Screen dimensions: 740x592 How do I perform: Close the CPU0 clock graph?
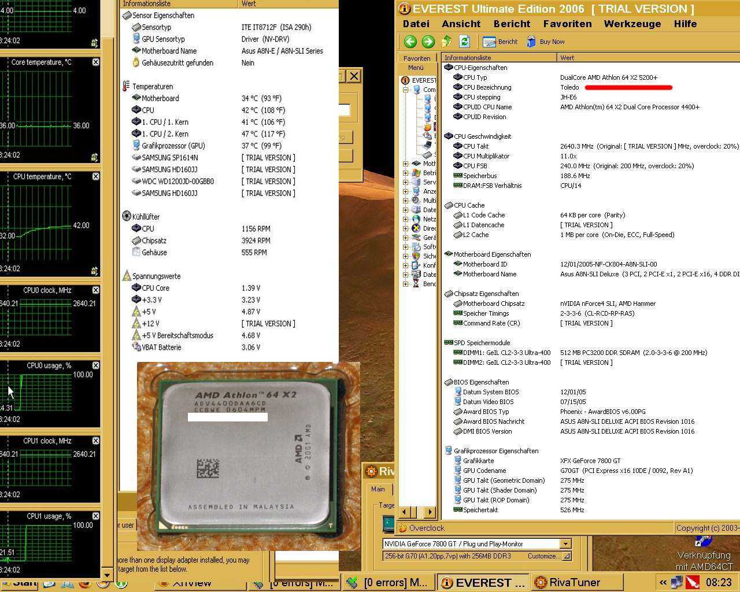(95, 290)
